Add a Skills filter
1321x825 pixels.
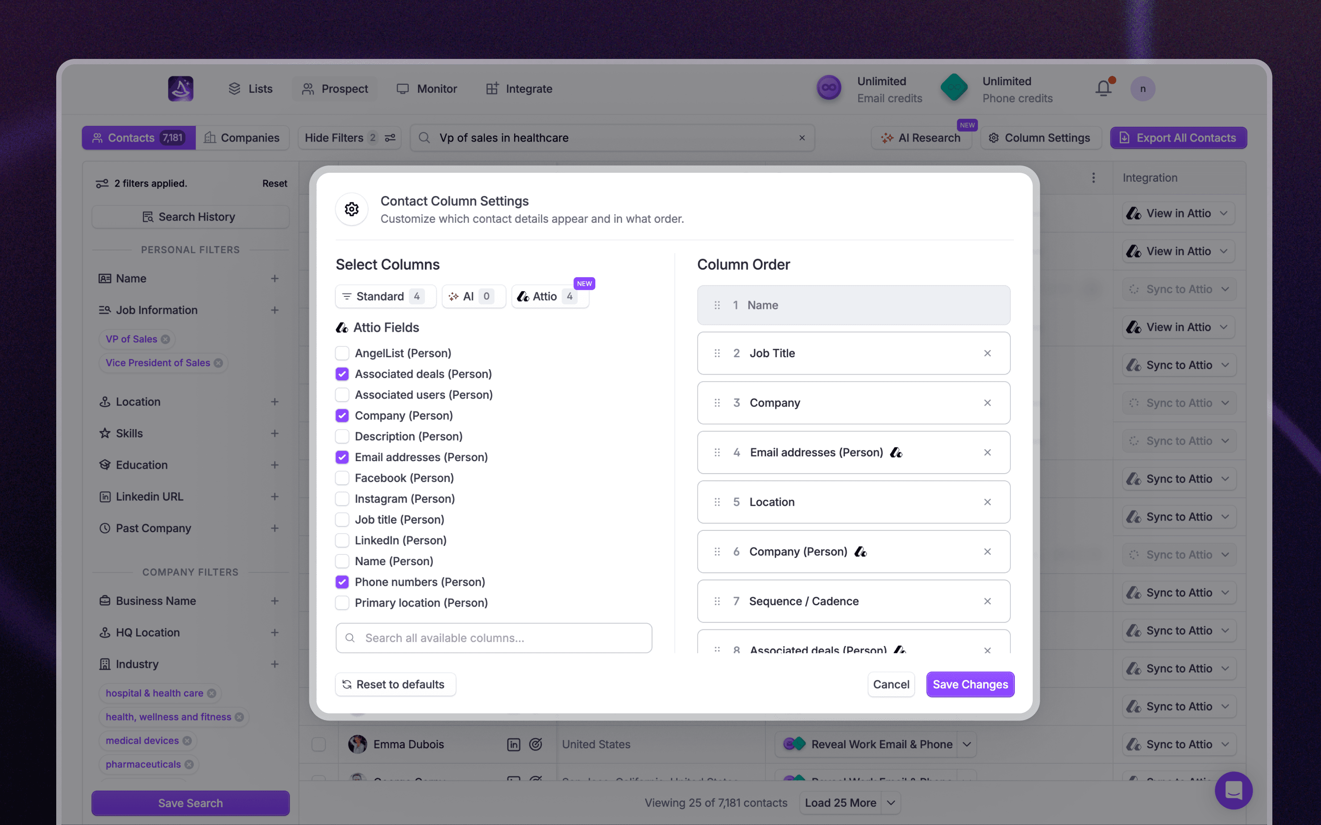275,434
